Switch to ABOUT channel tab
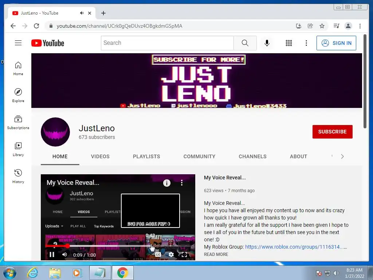 click(299, 156)
